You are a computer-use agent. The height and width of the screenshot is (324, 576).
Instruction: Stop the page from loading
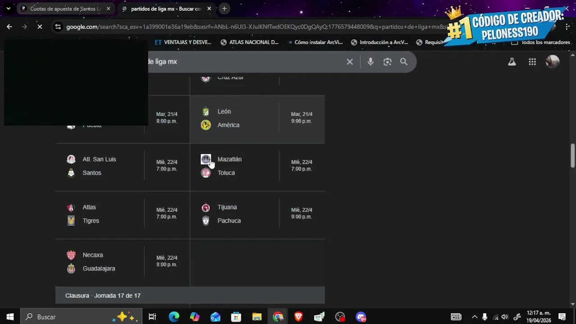point(40,27)
